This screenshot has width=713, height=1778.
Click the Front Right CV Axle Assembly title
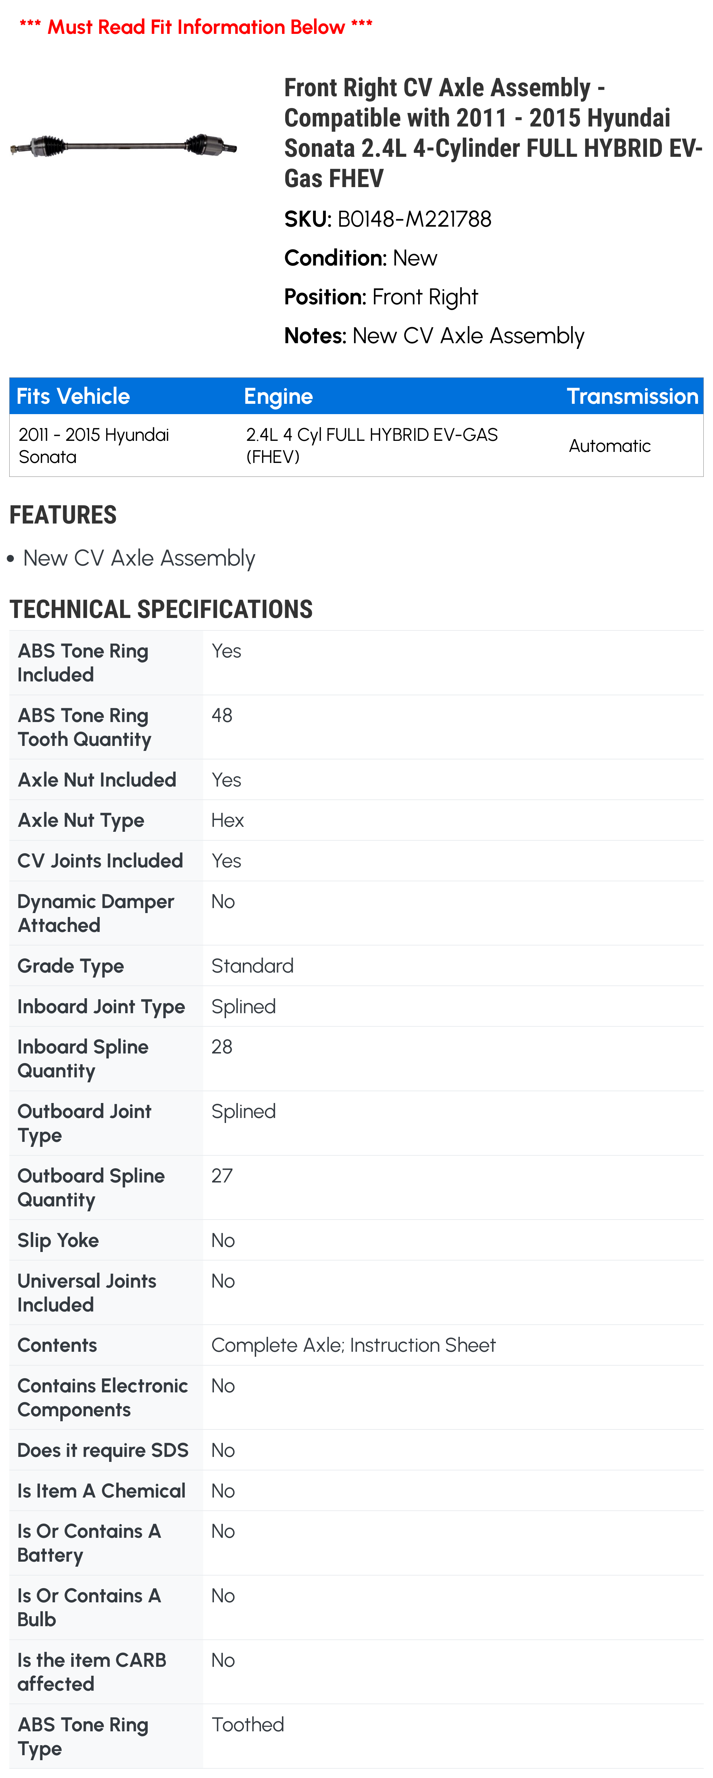coord(493,133)
